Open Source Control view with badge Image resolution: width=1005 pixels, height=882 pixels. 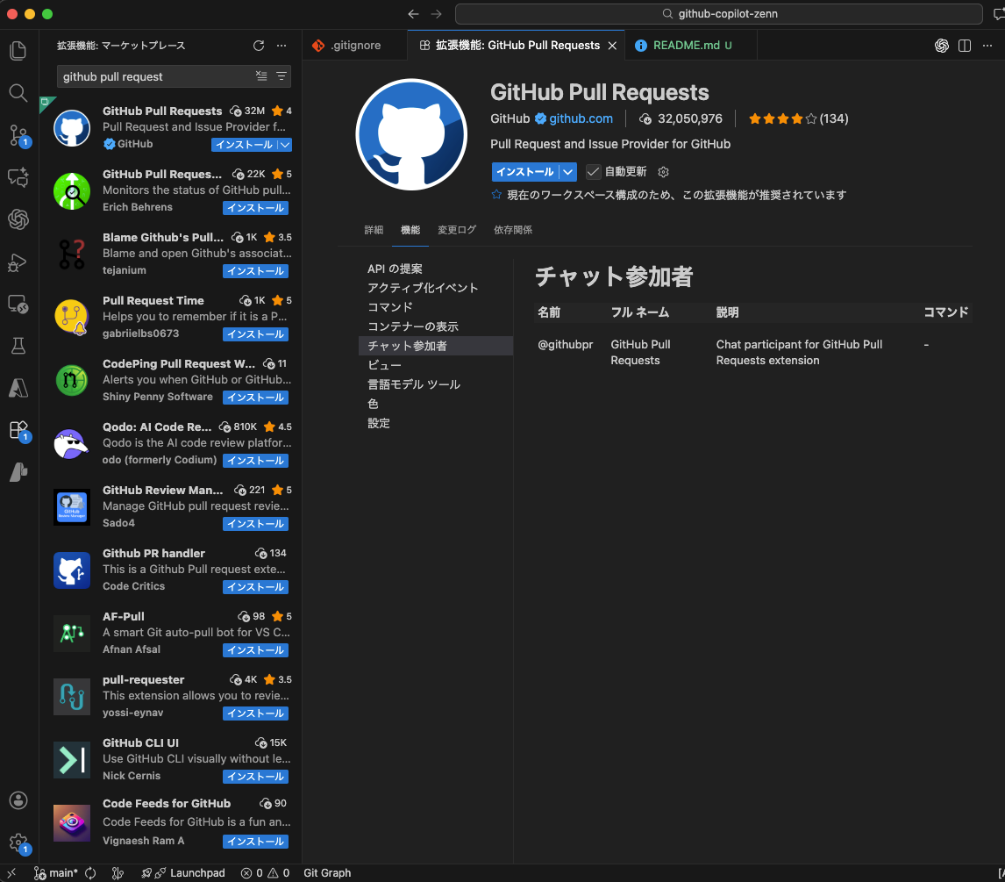coord(18,135)
